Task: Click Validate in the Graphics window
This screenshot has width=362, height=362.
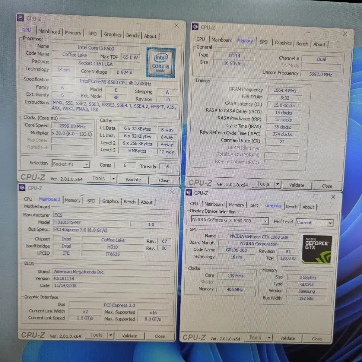Action: (x=287, y=338)
